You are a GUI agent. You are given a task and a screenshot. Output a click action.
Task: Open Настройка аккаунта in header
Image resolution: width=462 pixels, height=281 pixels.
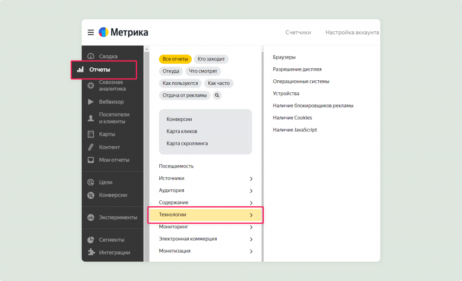352,32
